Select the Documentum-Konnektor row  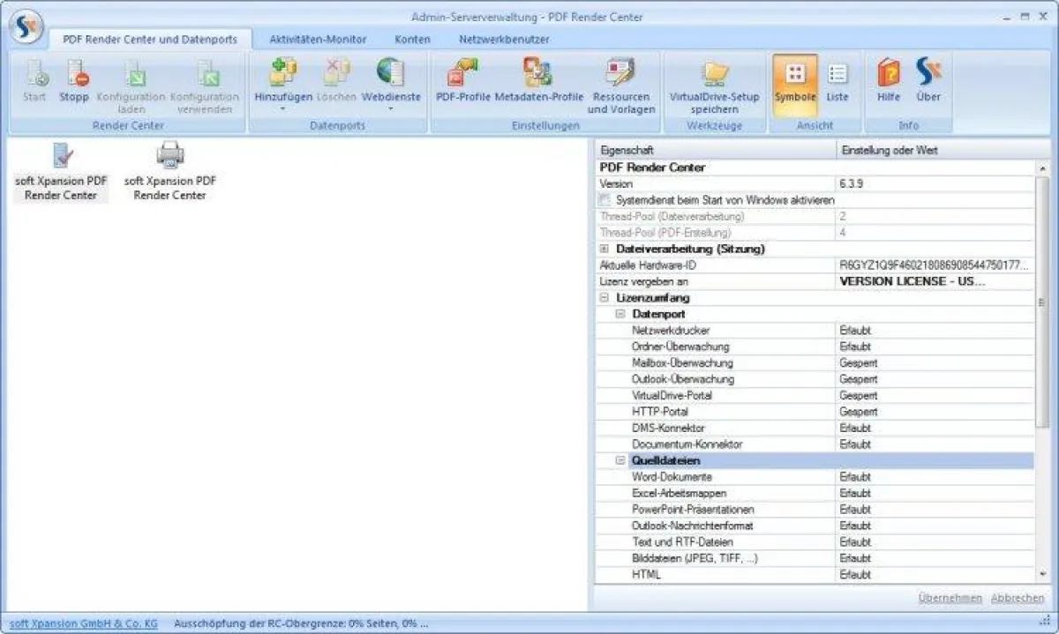[815, 444]
